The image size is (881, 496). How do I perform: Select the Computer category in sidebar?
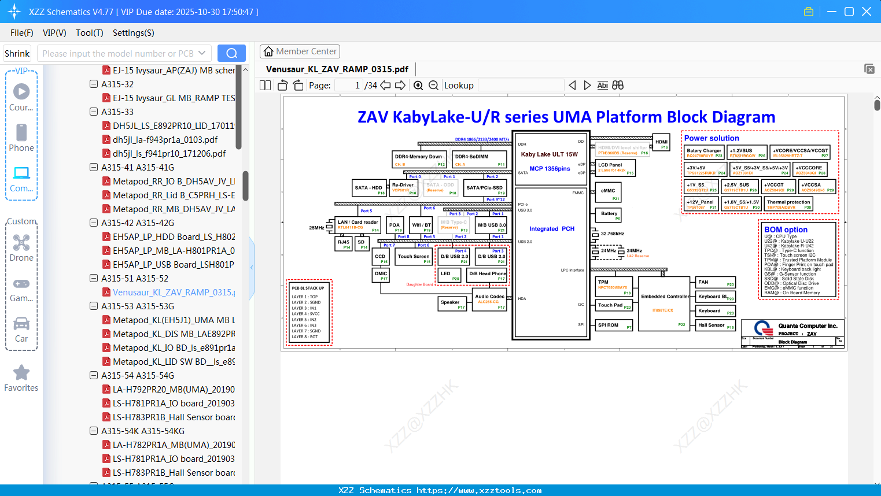tap(21, 179)
